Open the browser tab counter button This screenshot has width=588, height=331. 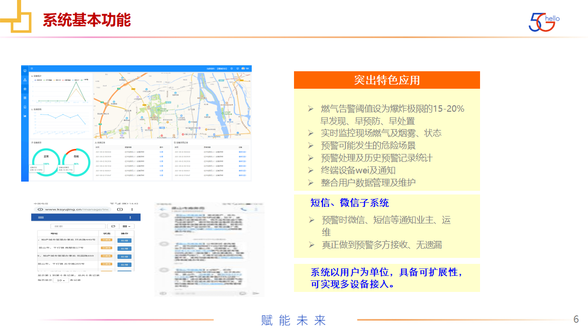[119, 209]
